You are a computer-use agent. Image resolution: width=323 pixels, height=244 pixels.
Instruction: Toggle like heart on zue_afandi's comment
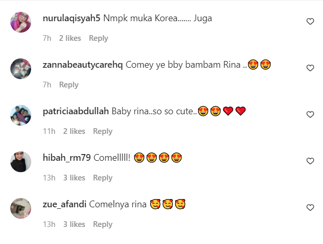click(310, 207)
